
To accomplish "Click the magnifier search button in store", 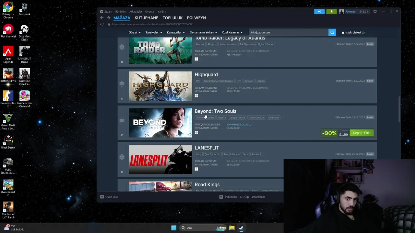I will click(332, 32).
